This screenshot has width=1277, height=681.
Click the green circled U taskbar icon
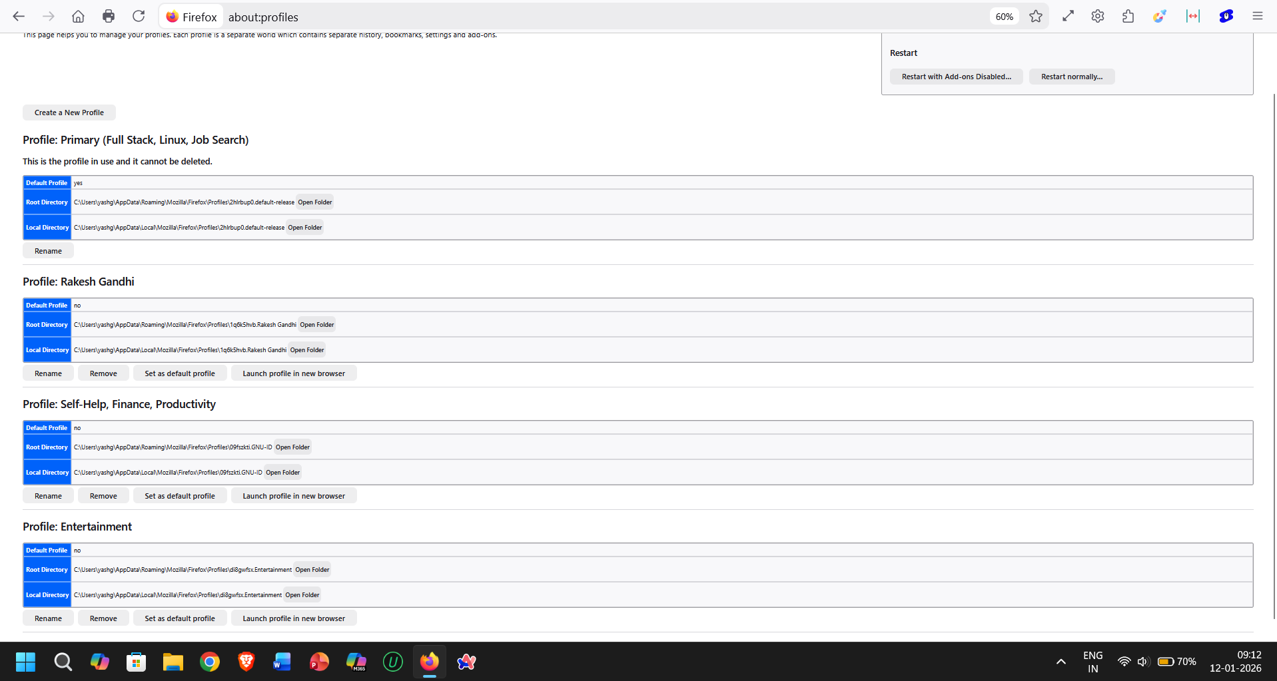click(x=393, y=662)
